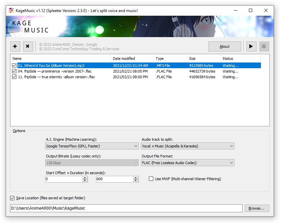Sort list by Name column header
This screenshot has width=281, height=224.
tap(61, 59)
